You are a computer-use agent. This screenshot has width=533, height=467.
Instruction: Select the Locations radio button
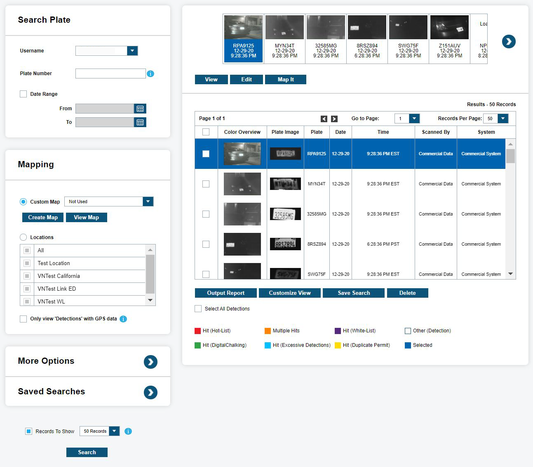tap(23, 237)
